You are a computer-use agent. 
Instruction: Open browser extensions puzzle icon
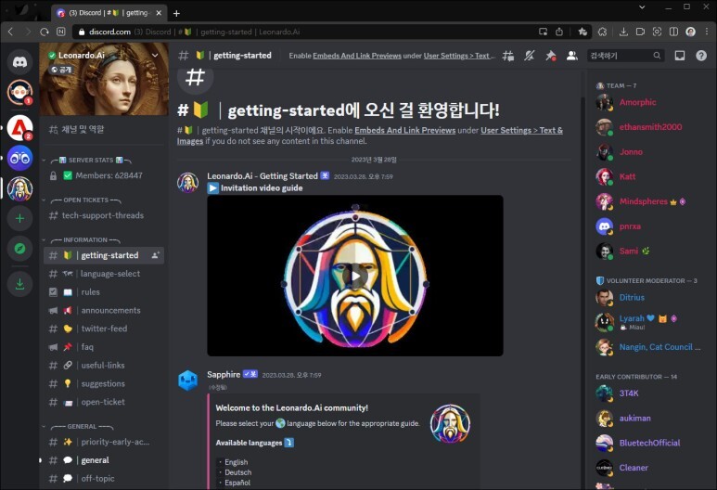pyautogui.click(x=602, y=32)
